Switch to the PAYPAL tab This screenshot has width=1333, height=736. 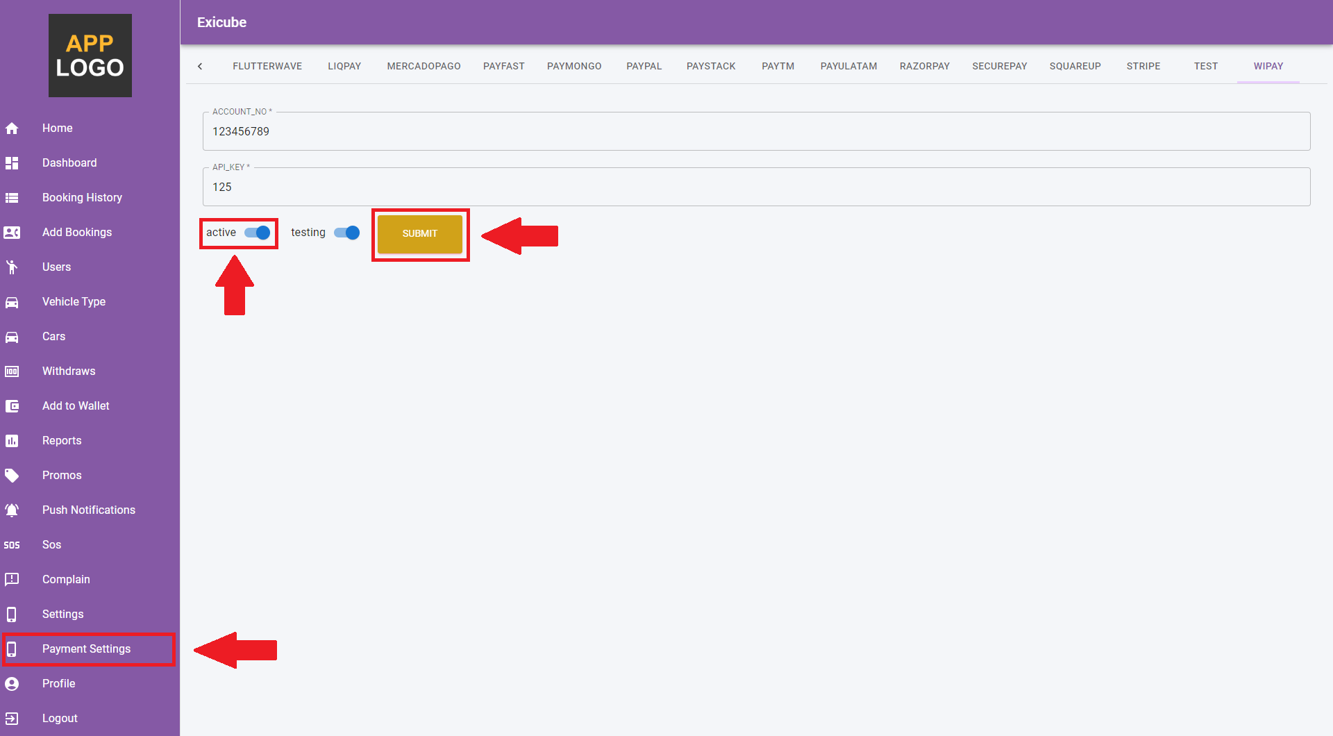pyautogui.click(x=644, y=66)
